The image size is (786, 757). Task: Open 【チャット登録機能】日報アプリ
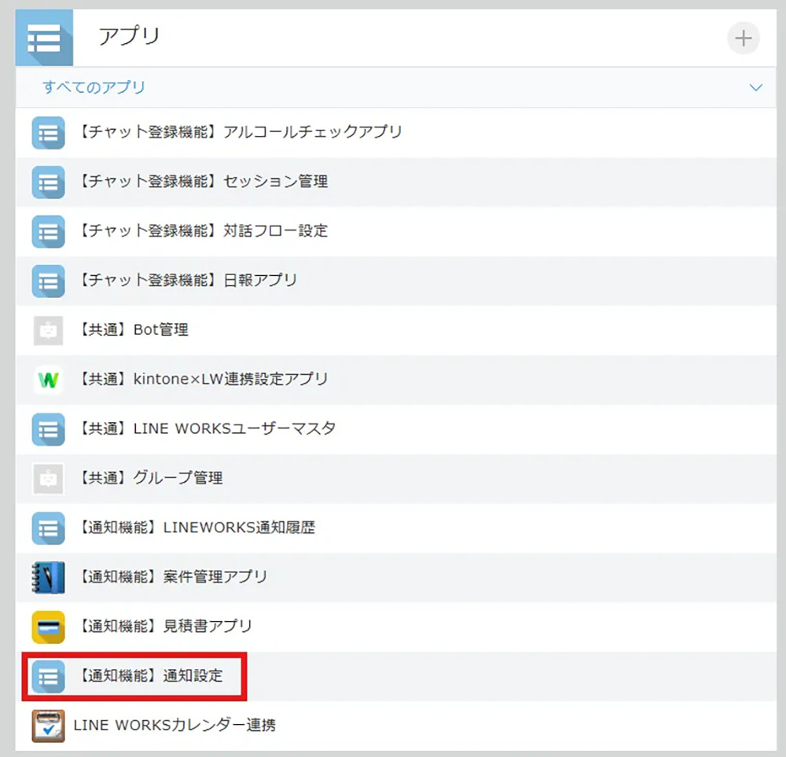click(x=188, y=281)
